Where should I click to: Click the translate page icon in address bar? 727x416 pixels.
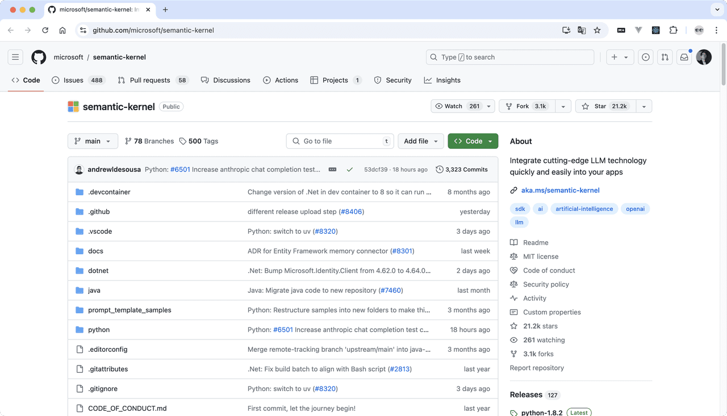coord(582,30)
